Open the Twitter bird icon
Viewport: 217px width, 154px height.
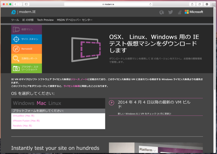pos(171,12)
